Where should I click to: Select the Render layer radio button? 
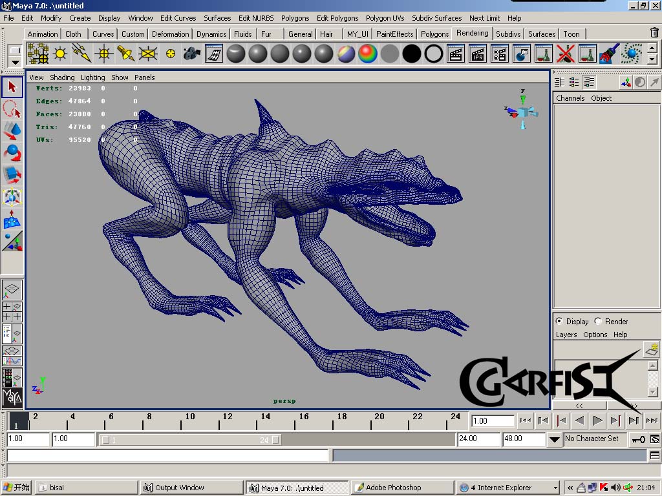pyautogui.click(x=598, y=321)
